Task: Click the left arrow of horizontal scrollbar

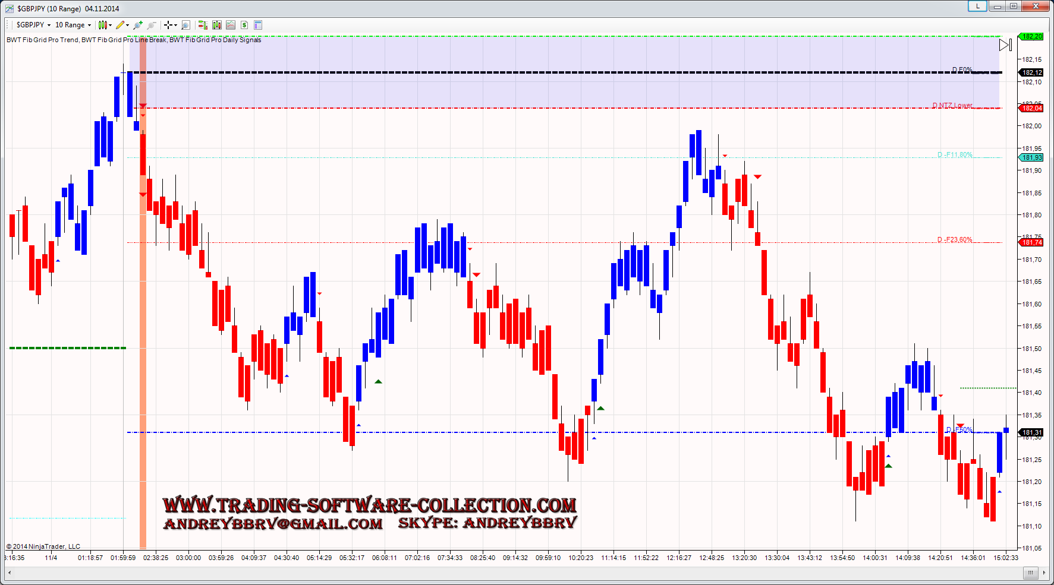Action: 10,573
